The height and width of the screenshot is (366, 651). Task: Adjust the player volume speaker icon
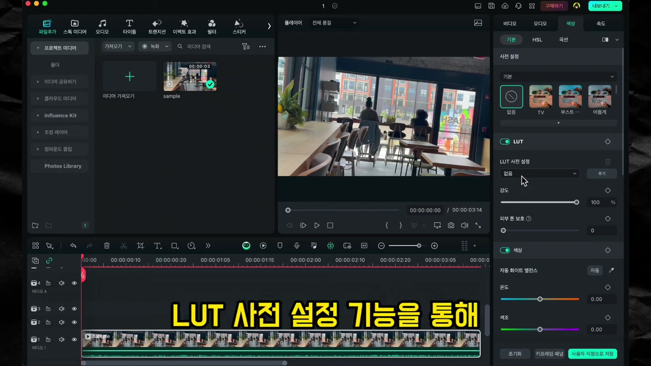pos(465,226)
